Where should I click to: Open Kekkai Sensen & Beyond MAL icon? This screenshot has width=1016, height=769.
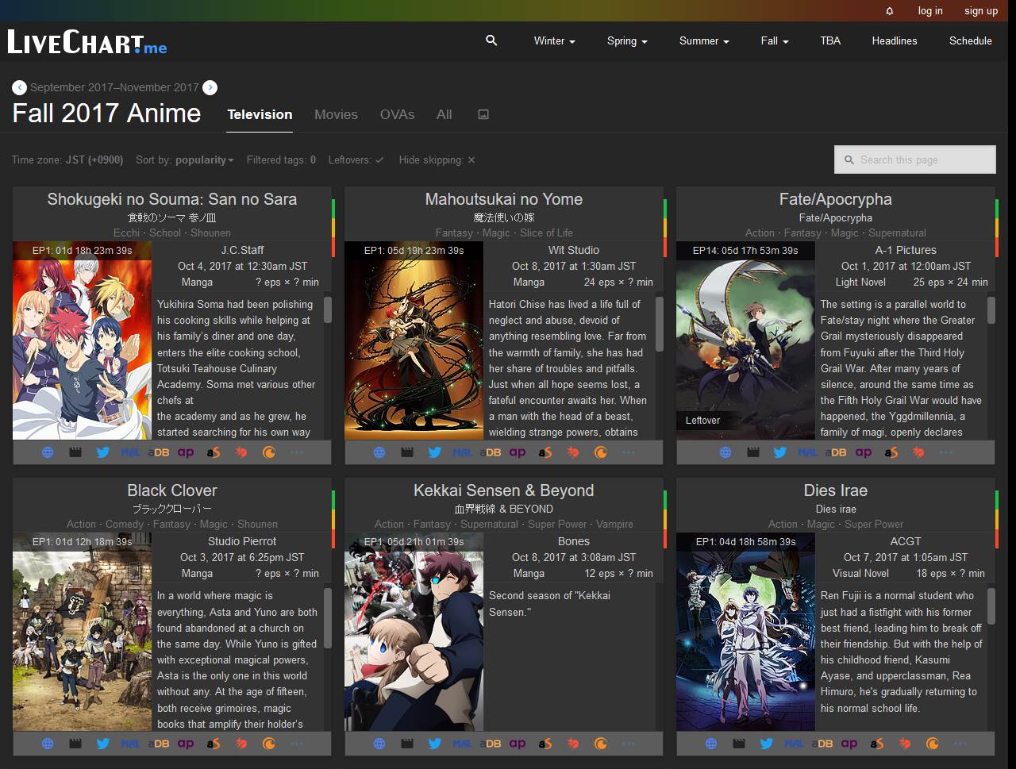click(x=462, y=744)
